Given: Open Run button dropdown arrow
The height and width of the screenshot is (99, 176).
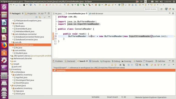Looking at the screenshot, I should pos(81,5).
